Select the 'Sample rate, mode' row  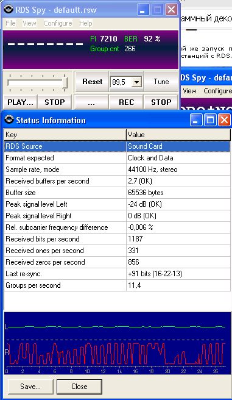point(117,170)
